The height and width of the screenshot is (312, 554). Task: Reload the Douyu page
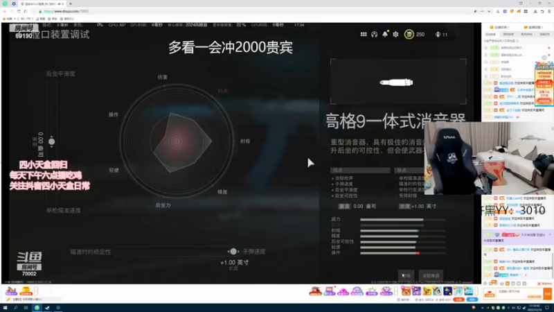coord(19,11)
